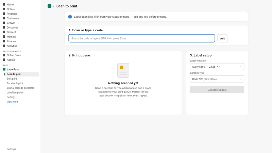Click the Agentic channel icon

tap(4, 60)
